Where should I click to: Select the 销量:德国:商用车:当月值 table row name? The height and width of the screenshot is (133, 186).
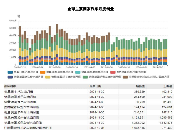coord(20,102)
